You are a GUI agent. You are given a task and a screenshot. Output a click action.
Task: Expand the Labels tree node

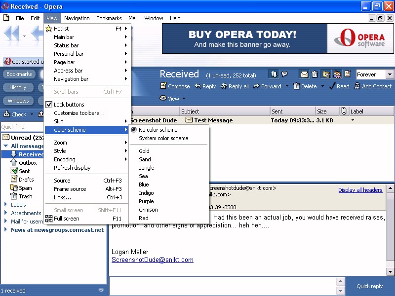pyautogui.click(x=6, y=205)
